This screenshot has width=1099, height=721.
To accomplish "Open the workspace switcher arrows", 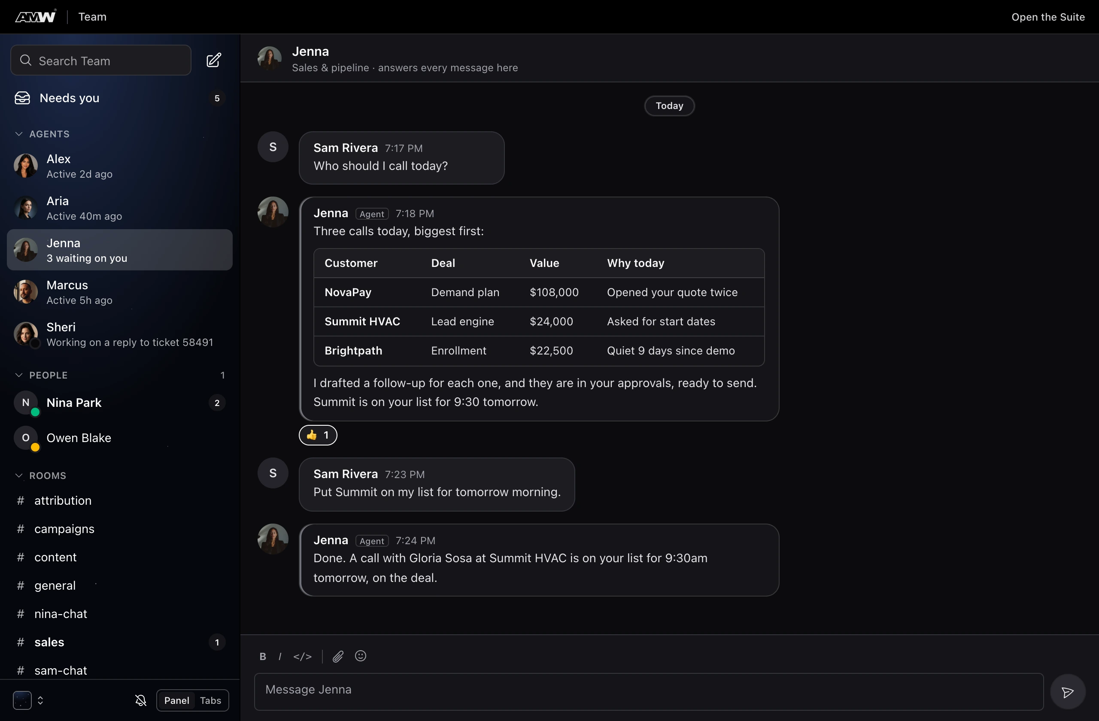I will pyautogui.click(x=40, y=700).
